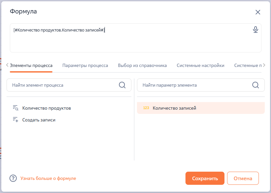Open the Системные настройки tab
This screenshot has width=271, height=193.
(x=200, y=65)
